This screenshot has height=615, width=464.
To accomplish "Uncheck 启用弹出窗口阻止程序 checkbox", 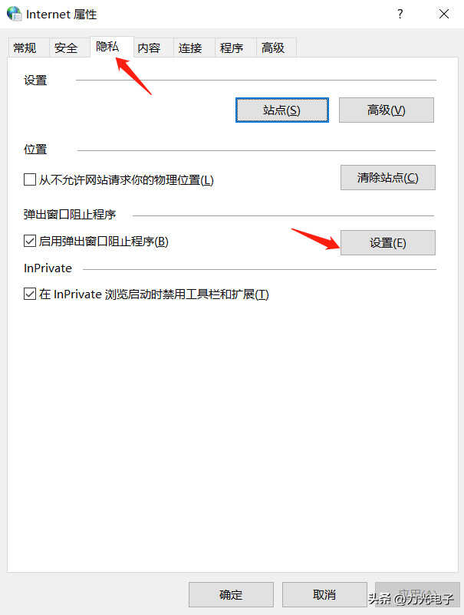I will coord(30,241).
